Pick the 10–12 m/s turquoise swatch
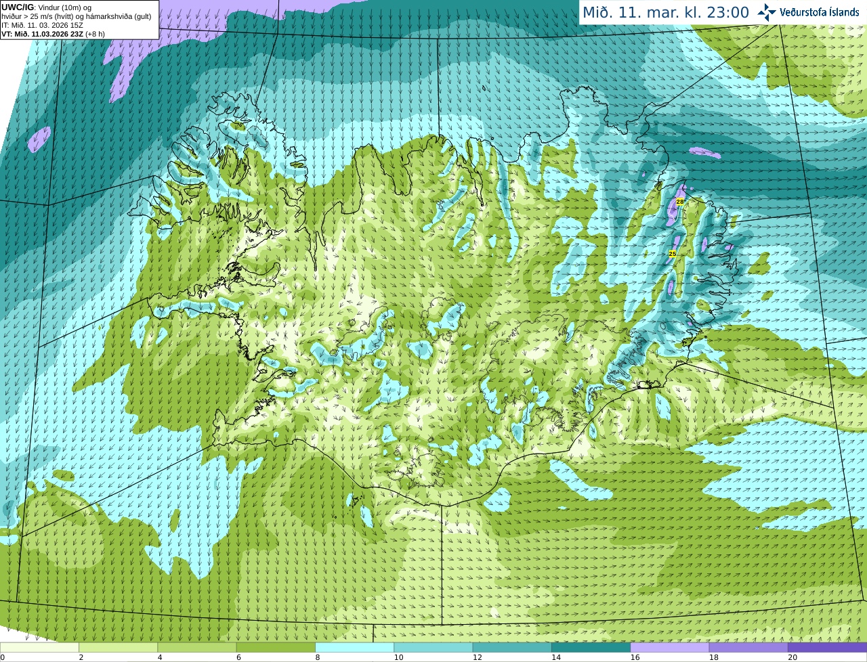This screenshot has height=662, width=867. pos(433,648)
